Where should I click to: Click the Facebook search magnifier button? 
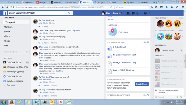tap(69, 13)
